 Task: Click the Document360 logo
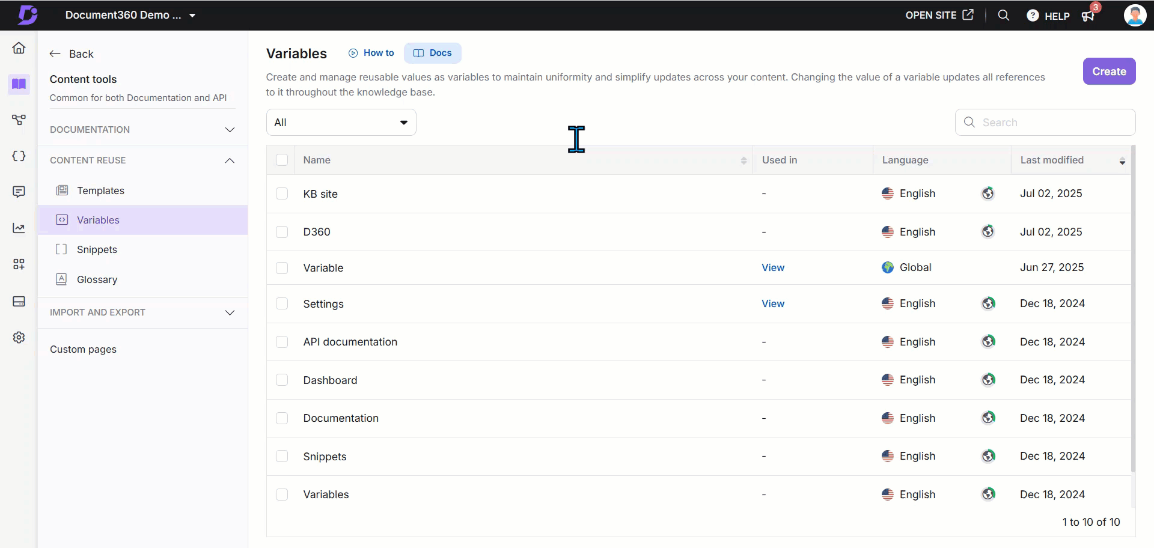tap(27, 15)
